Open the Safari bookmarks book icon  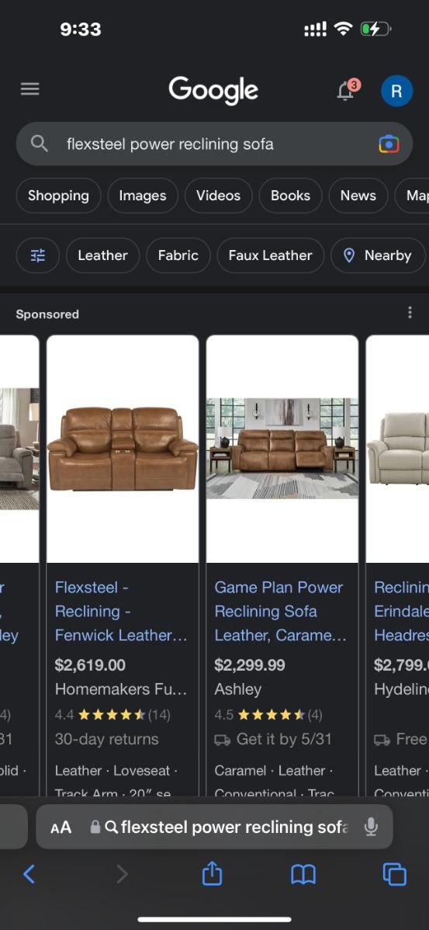tap(303, 874)
